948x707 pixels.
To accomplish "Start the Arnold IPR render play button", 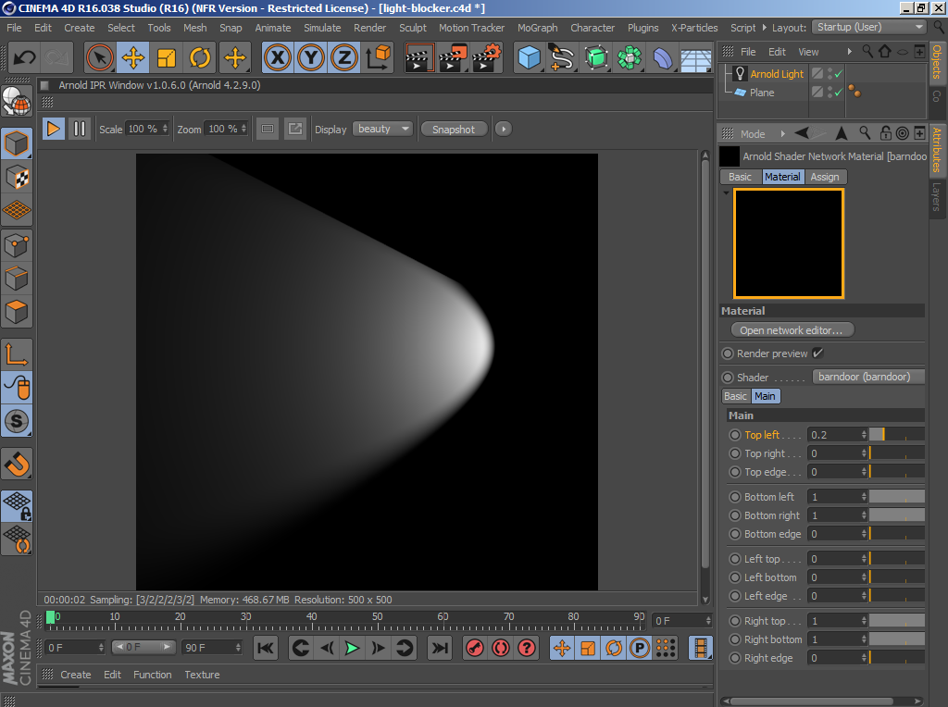I will coord(54,129).
